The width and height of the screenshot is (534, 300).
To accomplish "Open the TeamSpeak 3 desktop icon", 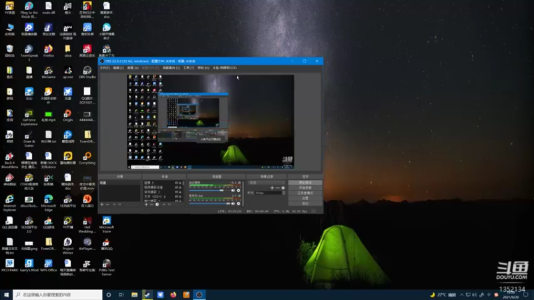I will click(29, 53).
